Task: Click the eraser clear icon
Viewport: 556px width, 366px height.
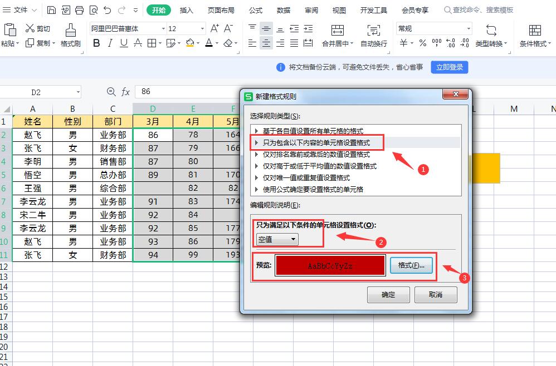Action: coord(228,43)
